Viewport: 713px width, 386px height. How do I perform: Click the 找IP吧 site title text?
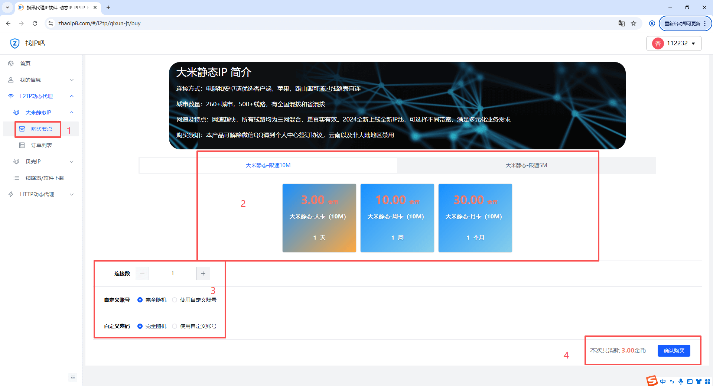click(35, 43)
